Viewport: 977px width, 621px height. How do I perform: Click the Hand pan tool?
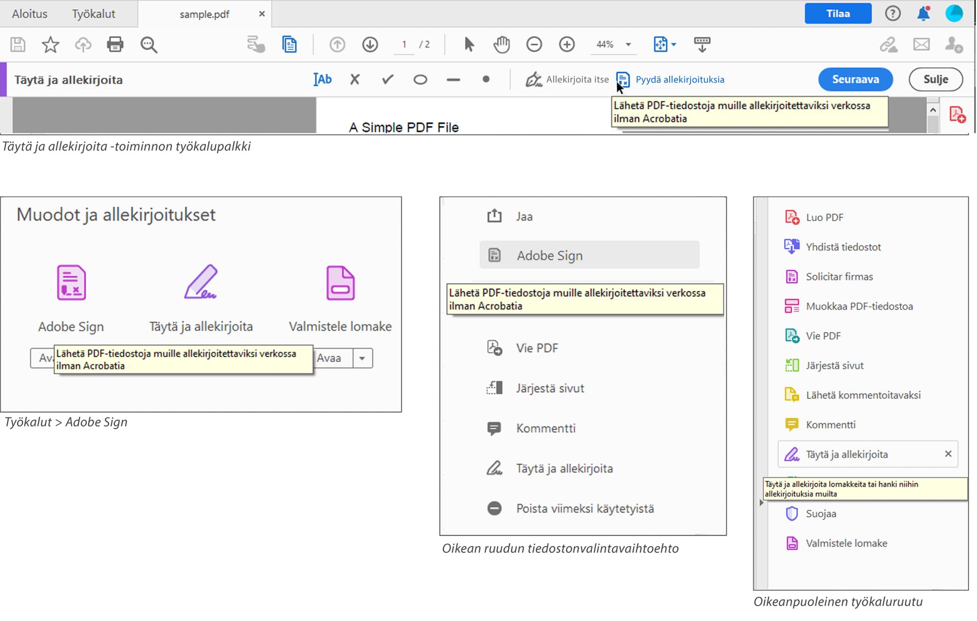point(501,45)
